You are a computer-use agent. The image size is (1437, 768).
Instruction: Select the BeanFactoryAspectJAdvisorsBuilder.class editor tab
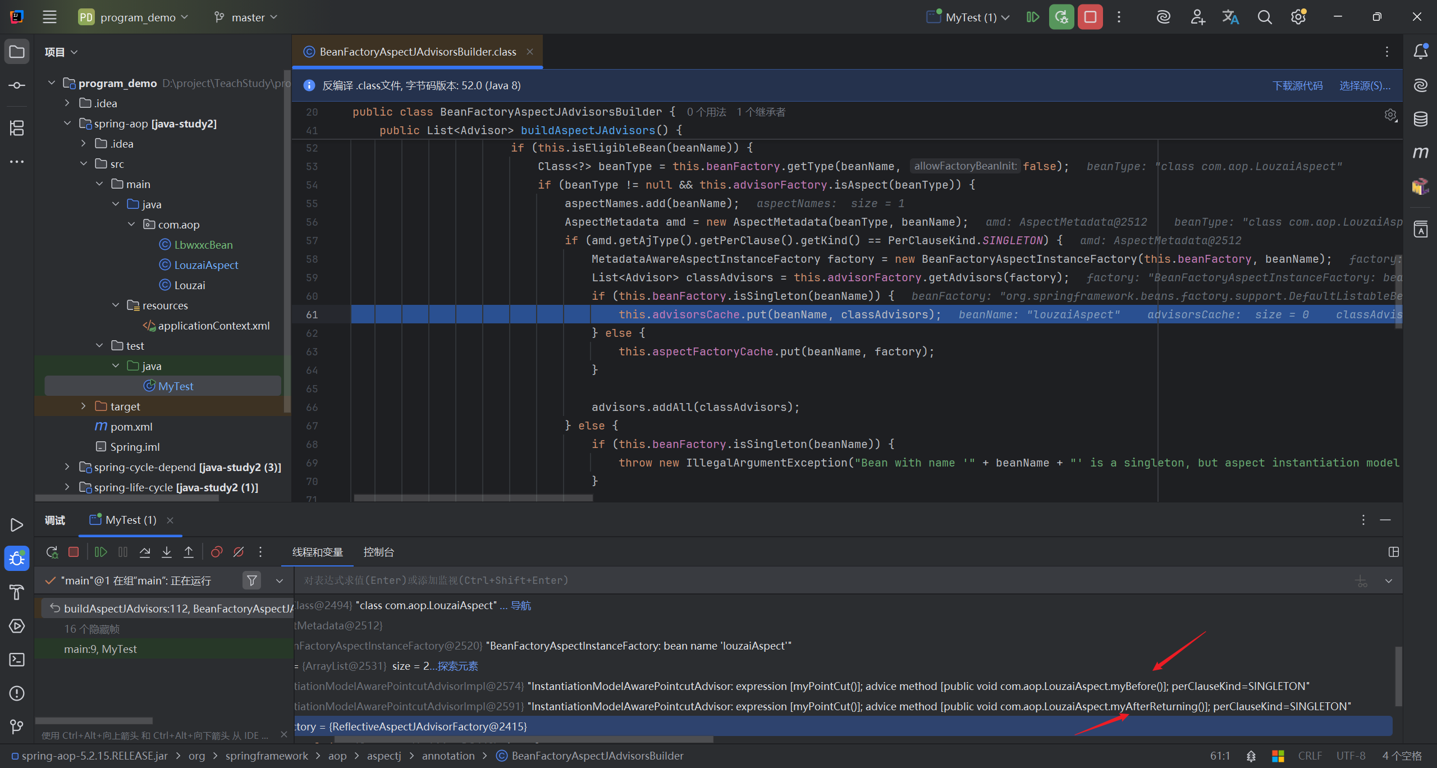(417, 52)
